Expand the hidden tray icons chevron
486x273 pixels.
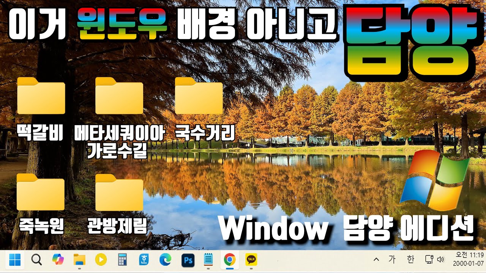click(x=376, y=260)
